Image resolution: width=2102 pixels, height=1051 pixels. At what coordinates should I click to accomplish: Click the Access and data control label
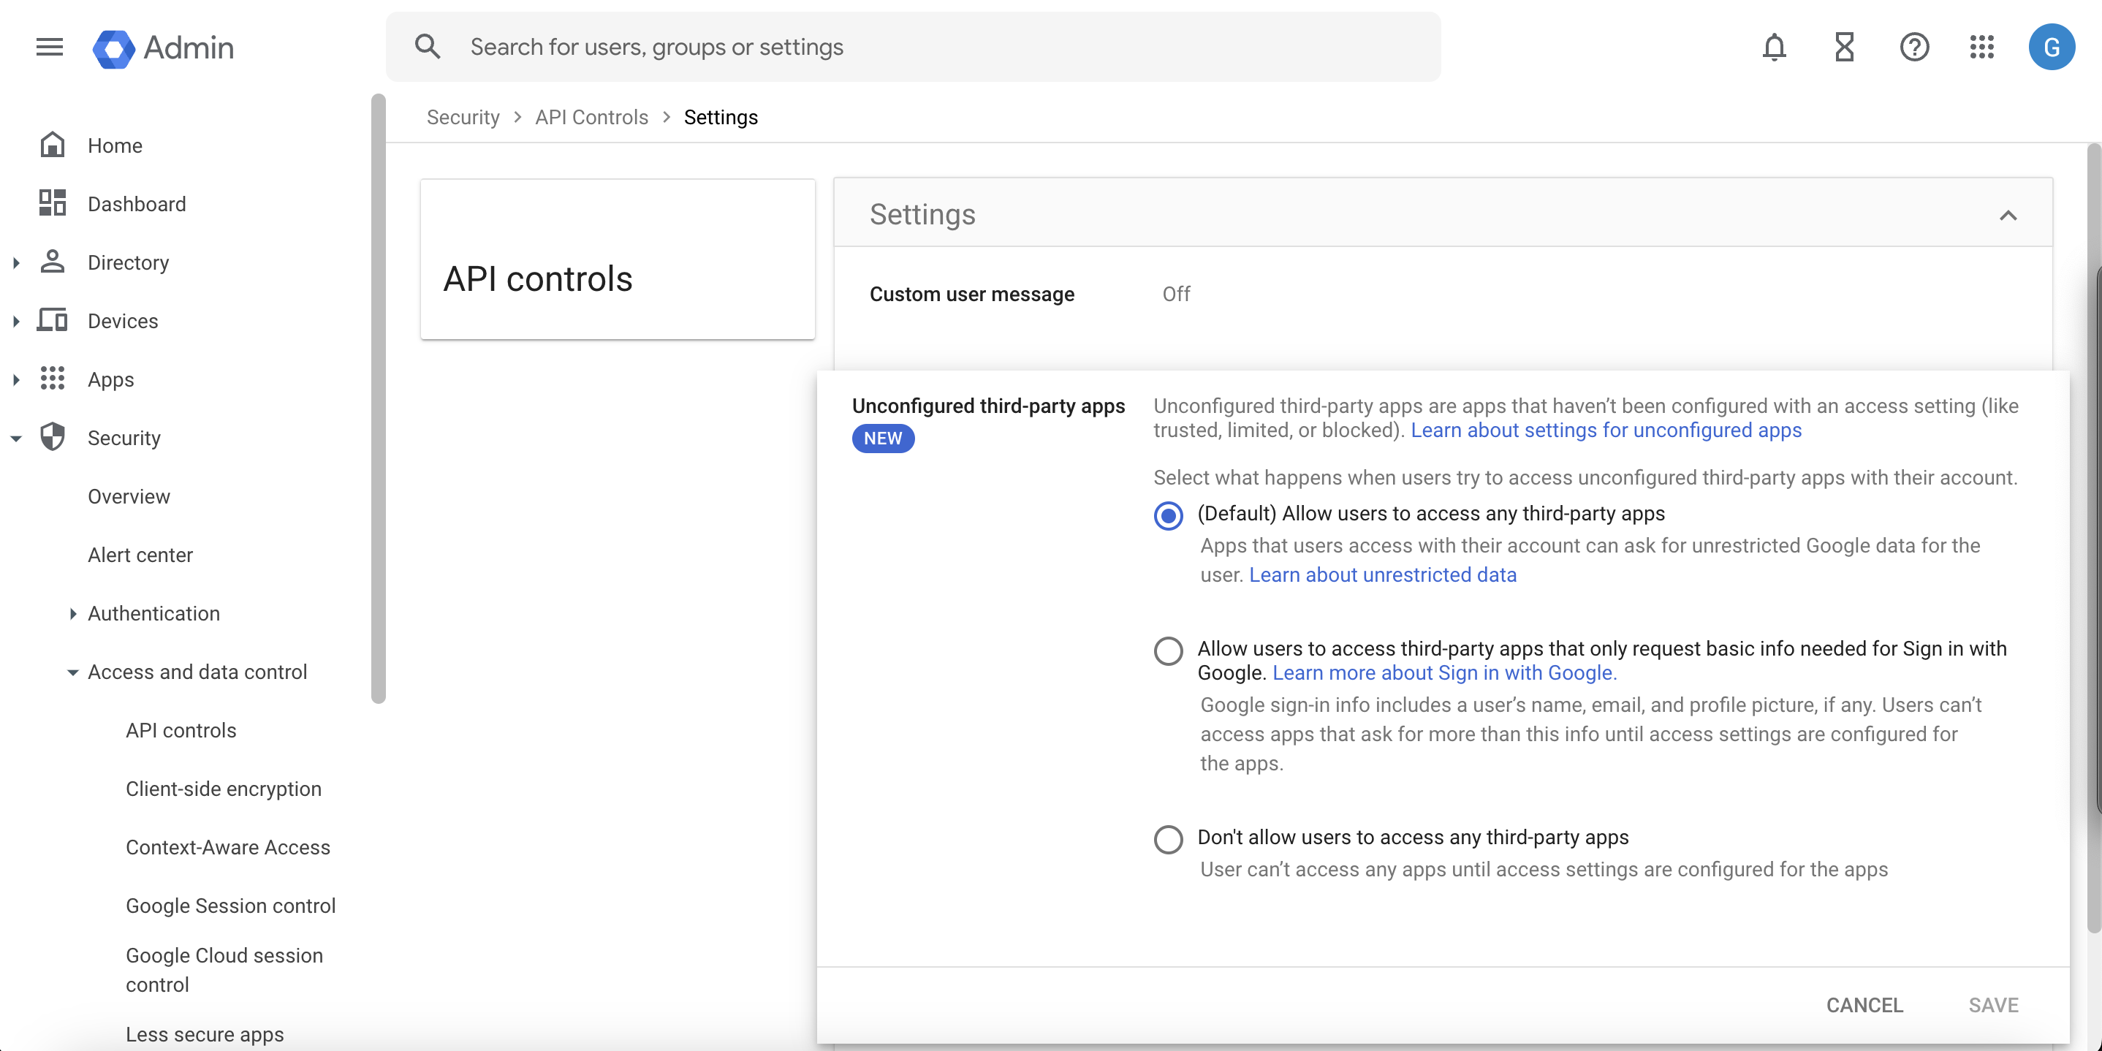click(197, 672)
